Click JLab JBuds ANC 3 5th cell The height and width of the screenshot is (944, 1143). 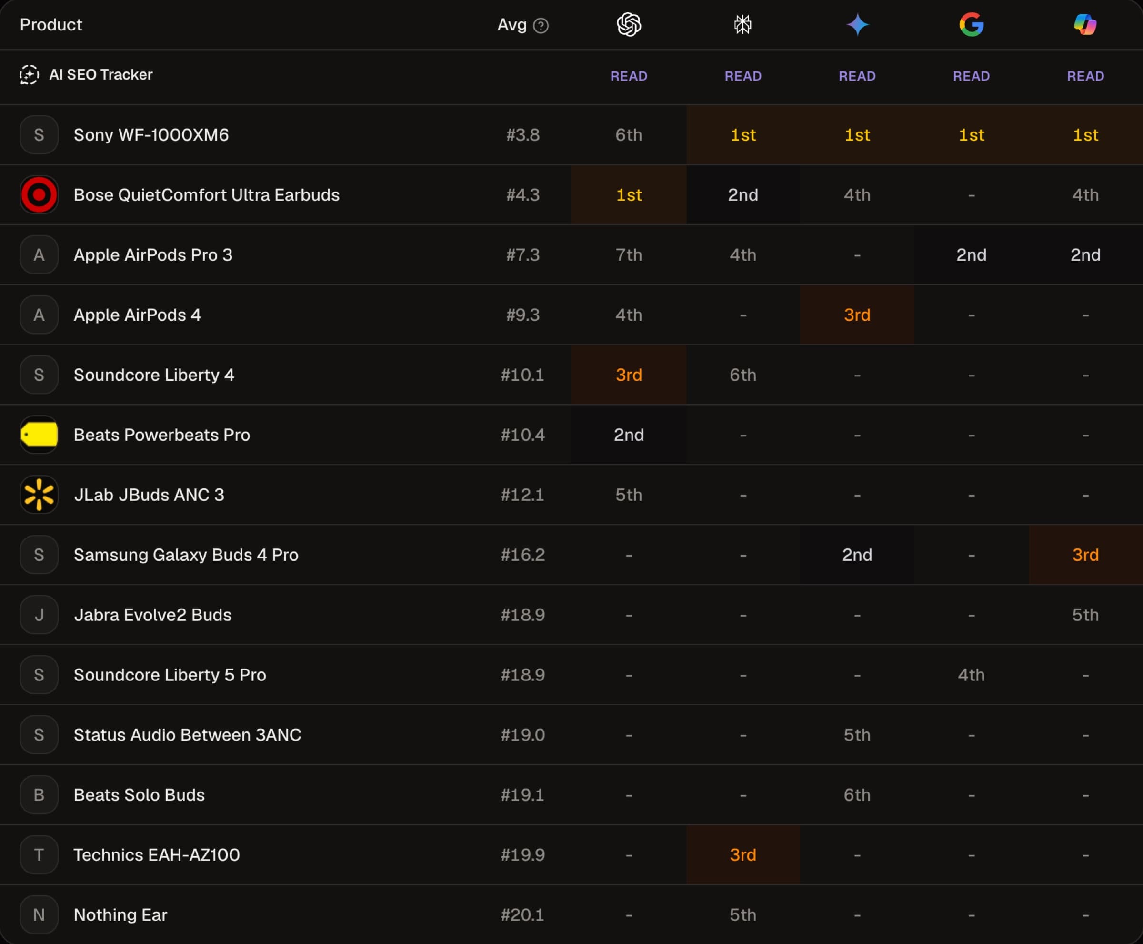[629, 495]
